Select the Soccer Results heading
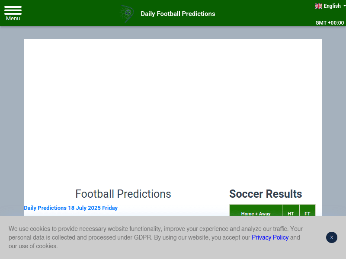 (x=265, y=194)
